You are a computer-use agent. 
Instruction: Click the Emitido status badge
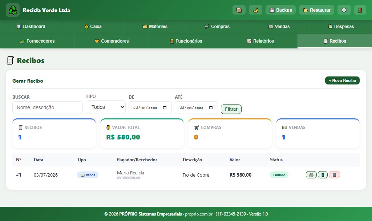(x=279, y=175)
